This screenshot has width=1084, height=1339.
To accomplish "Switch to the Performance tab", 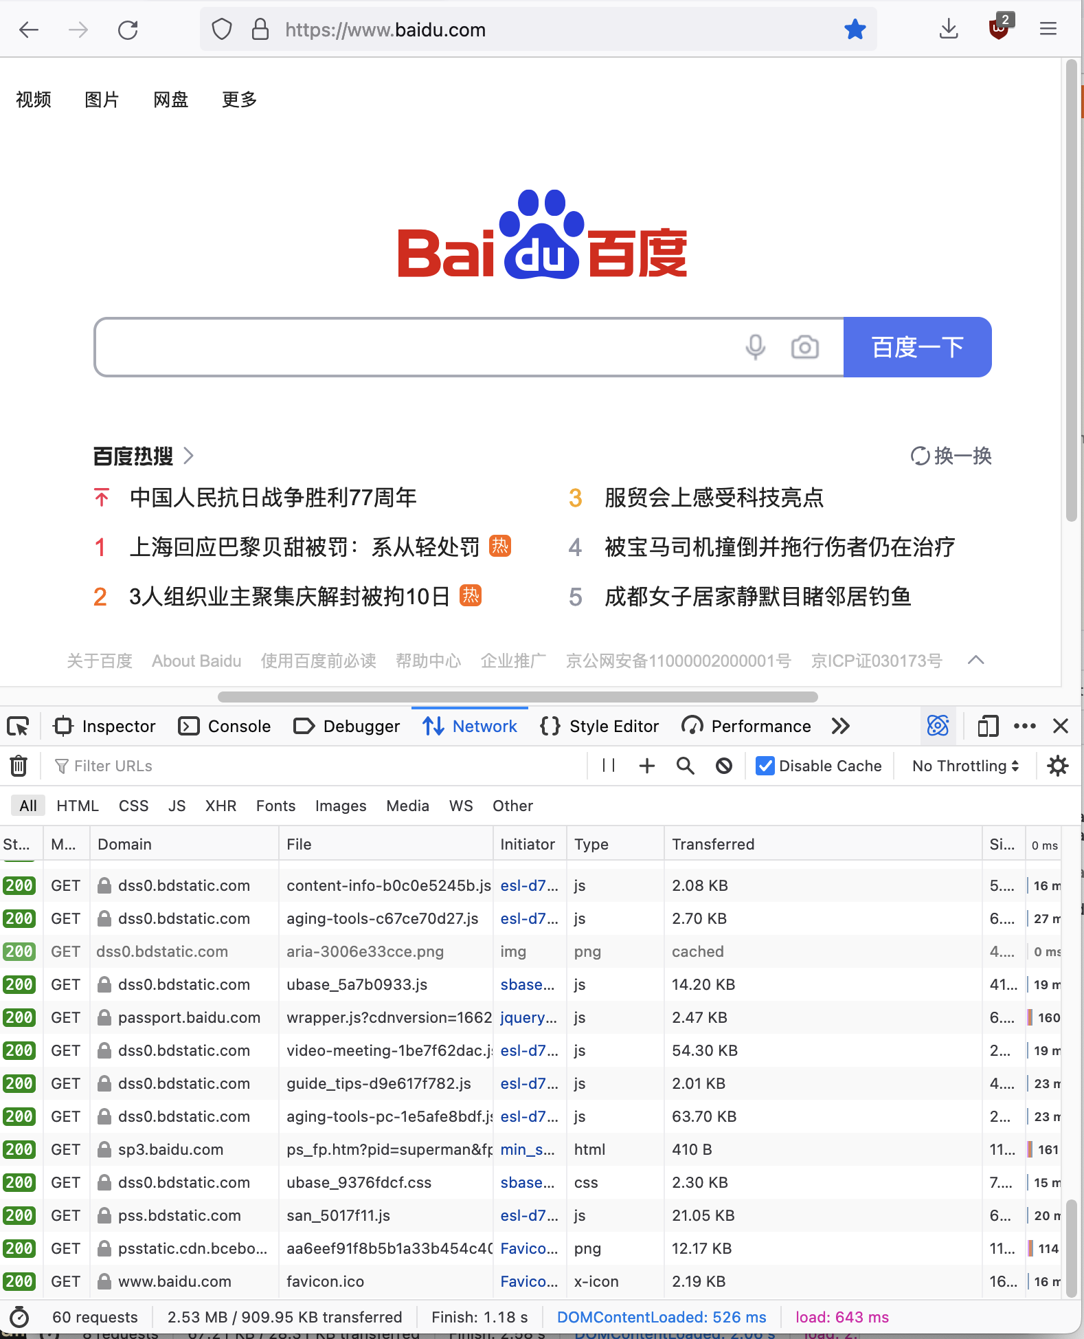I will click(747, 727).
